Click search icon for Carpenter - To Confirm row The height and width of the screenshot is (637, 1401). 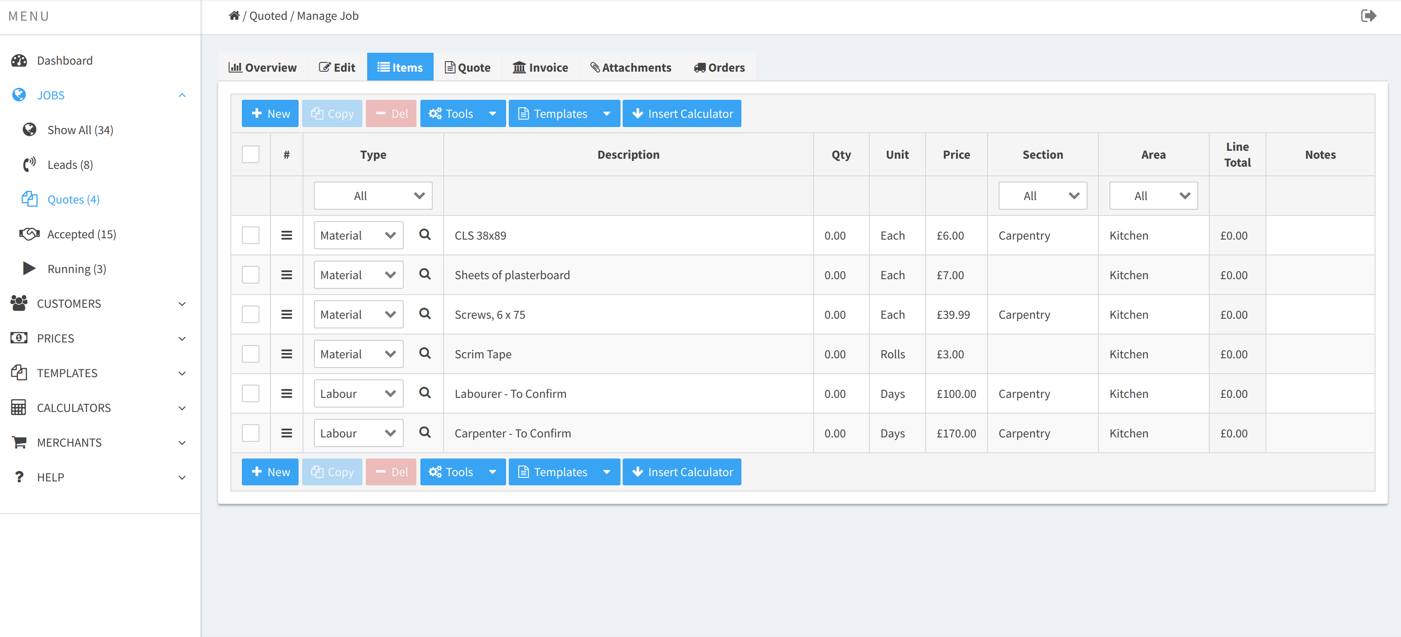pyautogui.click(x=425, y=433)
